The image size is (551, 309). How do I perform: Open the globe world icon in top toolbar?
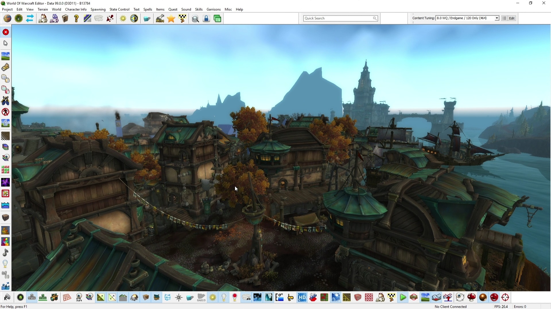7,19
